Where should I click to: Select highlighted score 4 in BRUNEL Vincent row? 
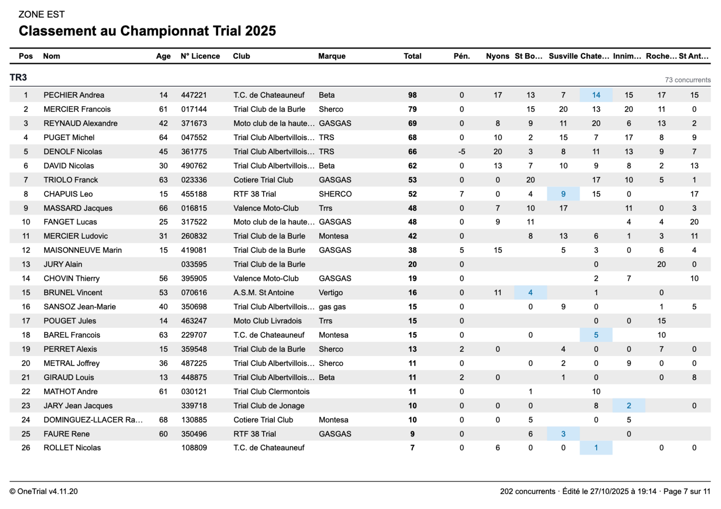[x=530, y=293]
